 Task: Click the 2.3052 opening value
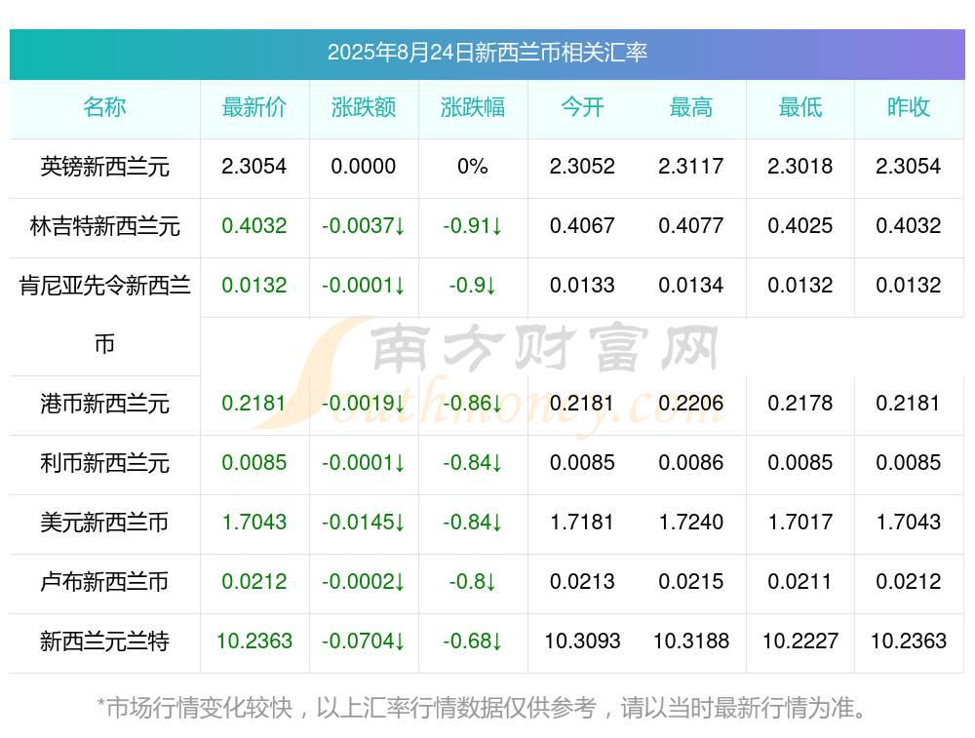(582, 166)
